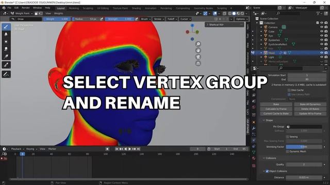Select the Sample Weight eyedropper tool
The height and width of the screenshot is (185, 330).
6,65
